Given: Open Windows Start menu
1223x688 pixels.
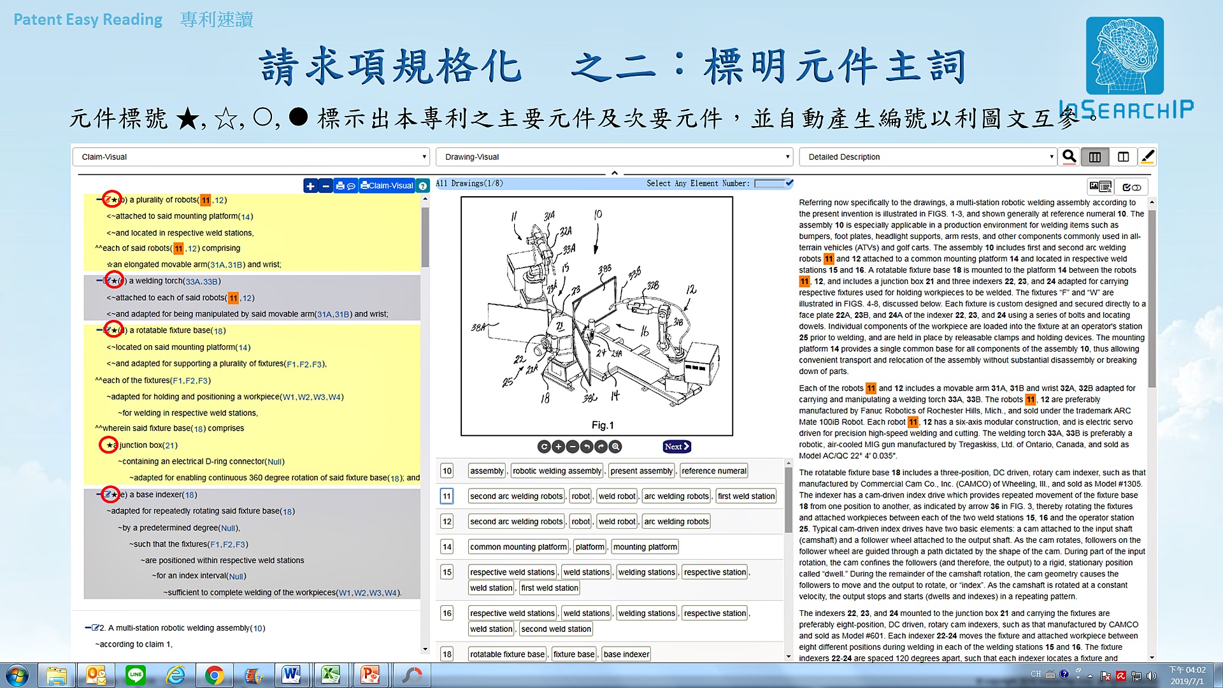Looking at the screenshot, I should 17,675.
